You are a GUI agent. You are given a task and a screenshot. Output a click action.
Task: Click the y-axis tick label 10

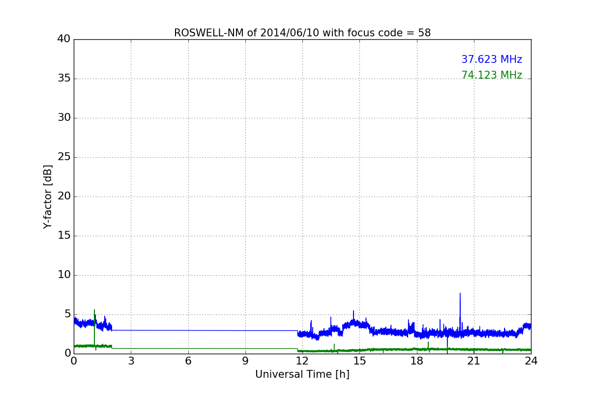(64, 275)
